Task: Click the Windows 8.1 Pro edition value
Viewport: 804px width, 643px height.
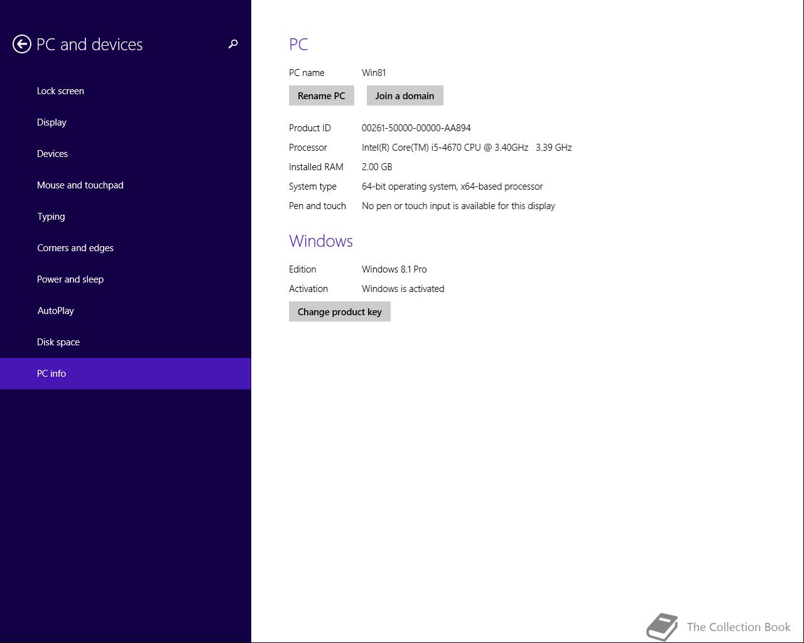Action: (394, 269)
